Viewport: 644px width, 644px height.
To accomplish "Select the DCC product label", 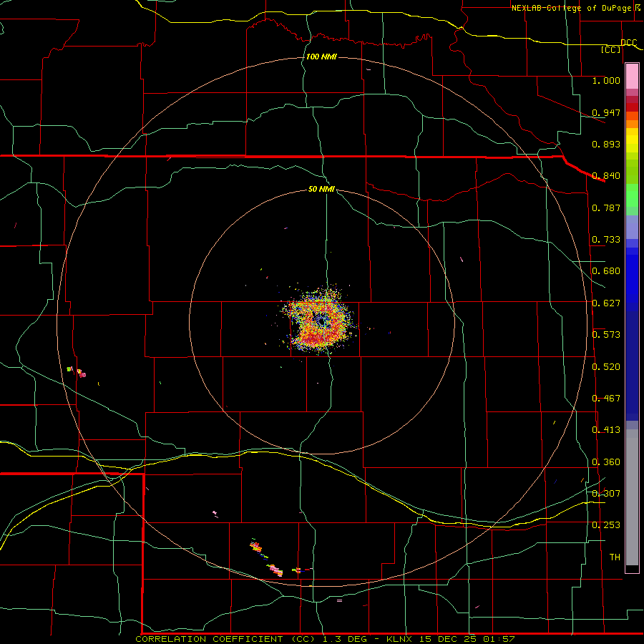I will pyautogui.click(x=628, y=43).
